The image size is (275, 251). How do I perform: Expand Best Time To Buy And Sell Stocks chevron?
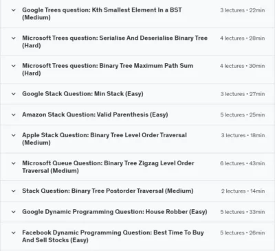click(x=14, y=232)
